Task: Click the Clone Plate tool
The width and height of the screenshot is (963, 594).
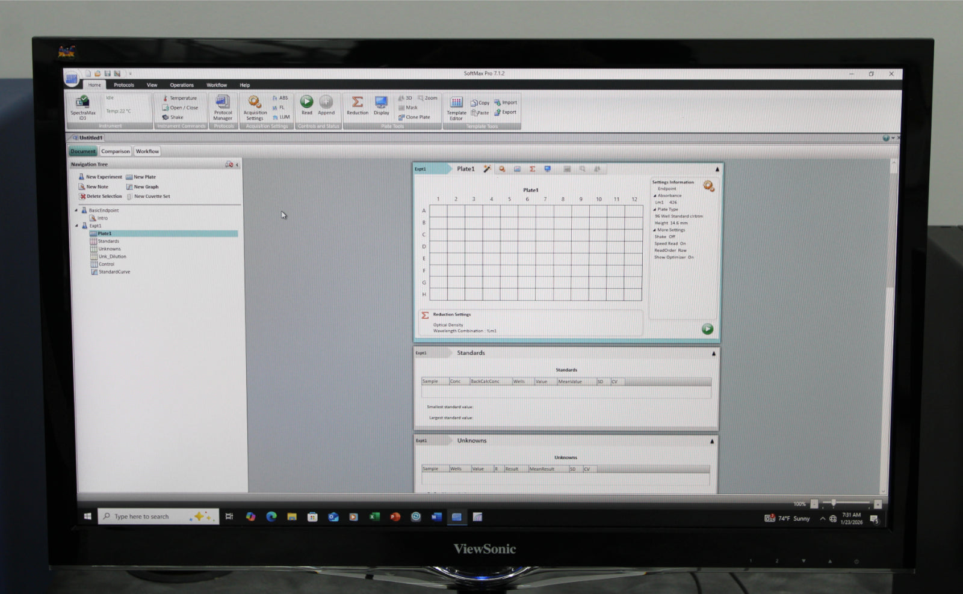Action: (x=414, y=117)
